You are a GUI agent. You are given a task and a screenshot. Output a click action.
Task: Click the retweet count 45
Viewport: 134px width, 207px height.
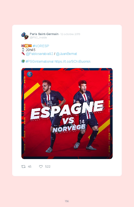tap(30, 167)
